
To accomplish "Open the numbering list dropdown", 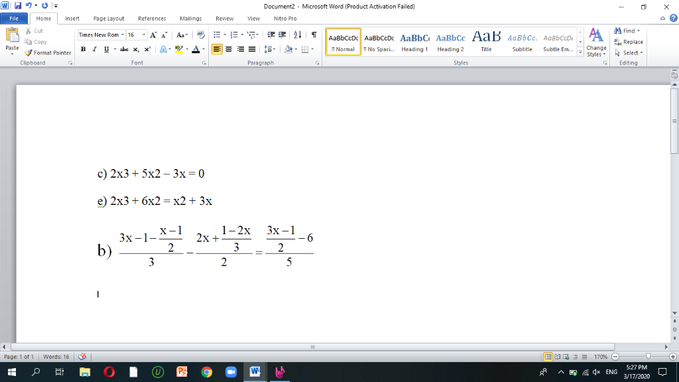I will point(242,34).
